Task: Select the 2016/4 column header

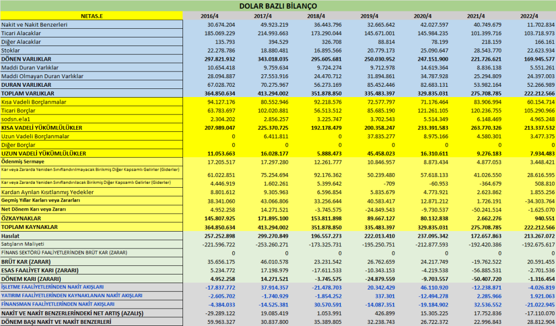Action: pyautogui.click(x=210, y=16)
